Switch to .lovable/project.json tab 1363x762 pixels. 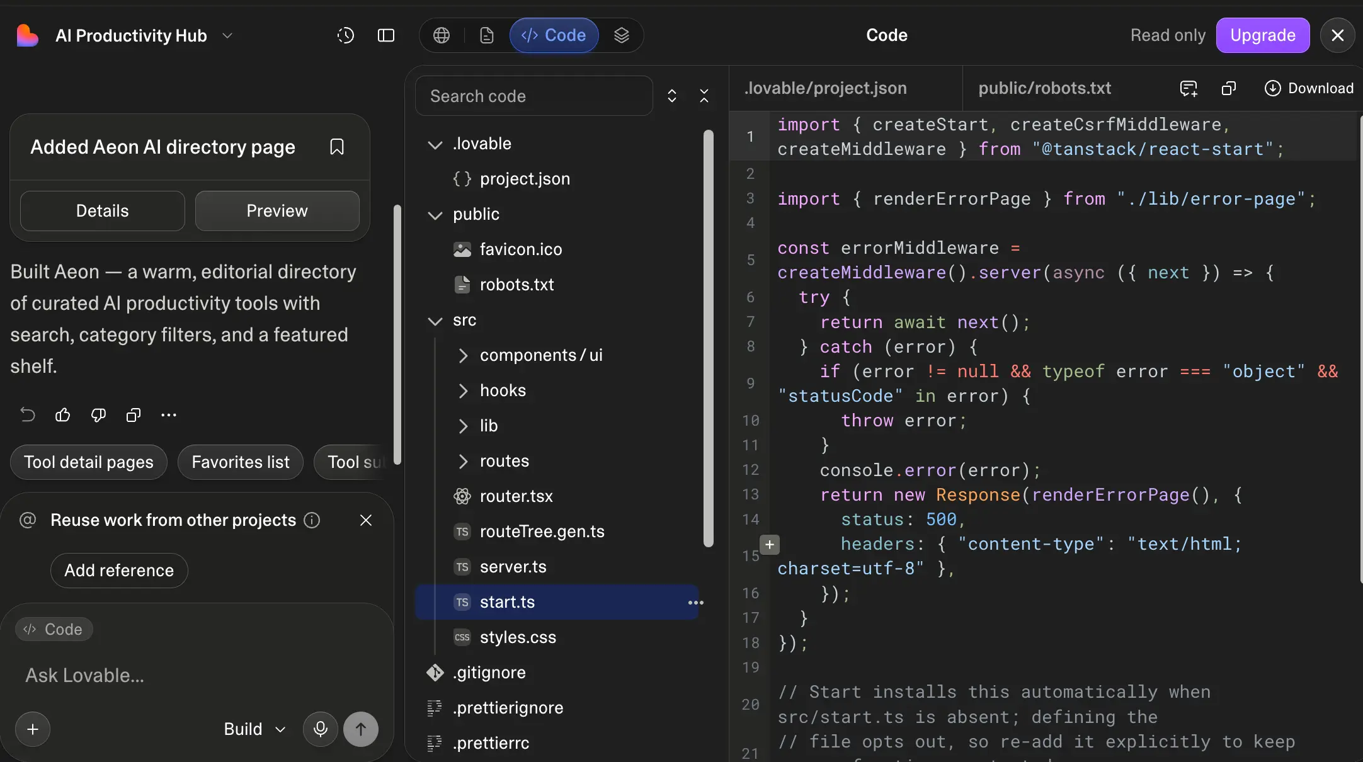(826, 88)
